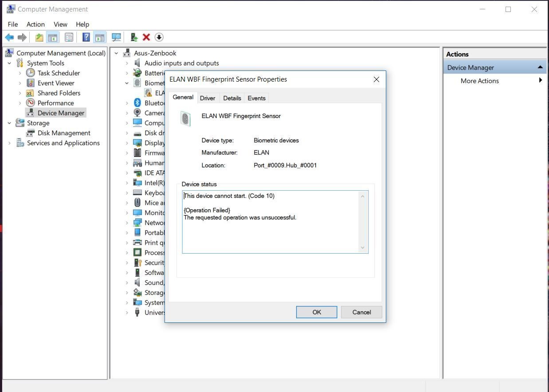Click the gray Forward arrow in toolbar

click(x=22, y=38)
